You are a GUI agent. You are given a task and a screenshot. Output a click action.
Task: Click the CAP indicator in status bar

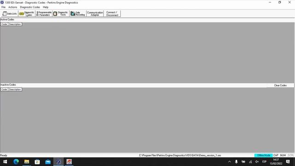point(276,155)
